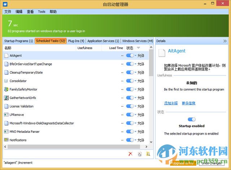
Task: Disable the Consolidator task switch
Action: point(130,81)
